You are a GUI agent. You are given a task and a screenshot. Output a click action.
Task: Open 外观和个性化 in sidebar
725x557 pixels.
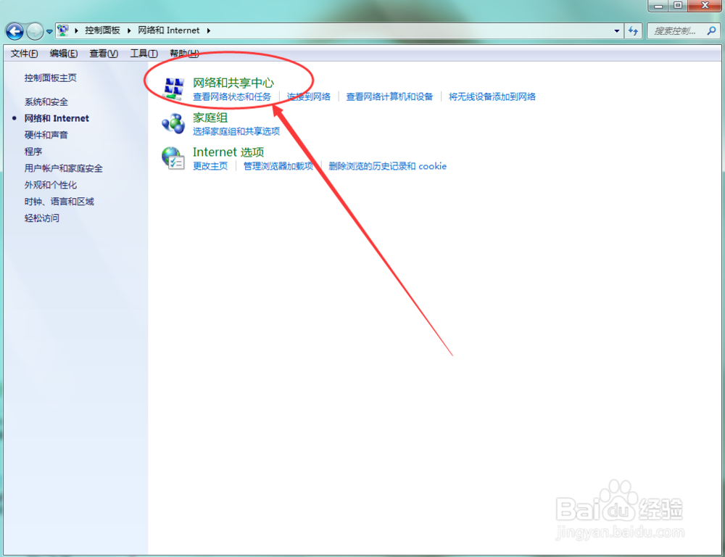tap(51, 185)
